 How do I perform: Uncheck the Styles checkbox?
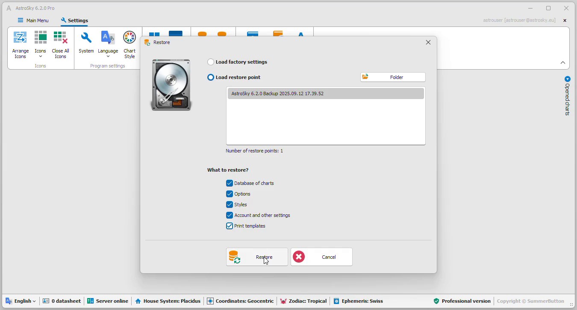[230, 205]
